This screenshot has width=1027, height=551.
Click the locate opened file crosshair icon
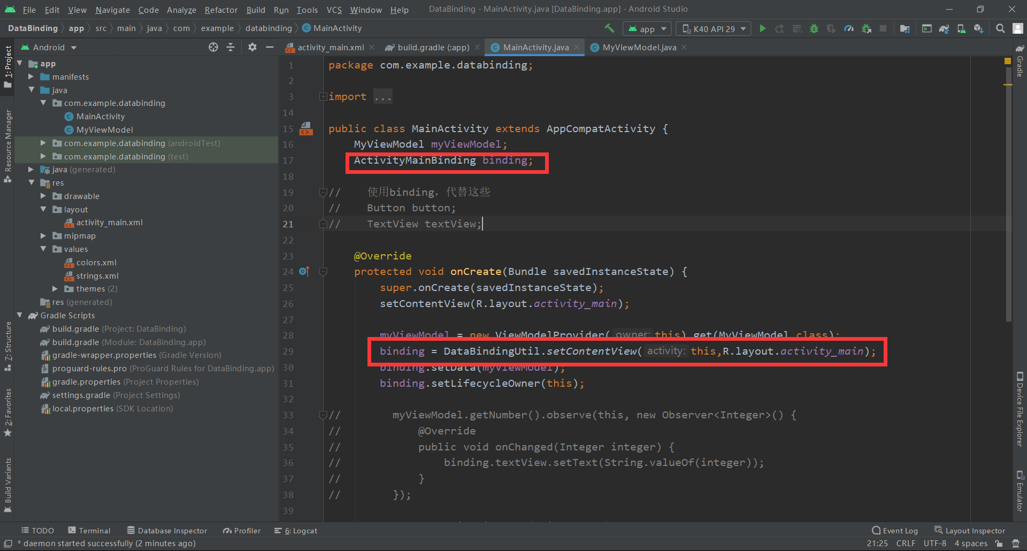(x=213, y=47)
